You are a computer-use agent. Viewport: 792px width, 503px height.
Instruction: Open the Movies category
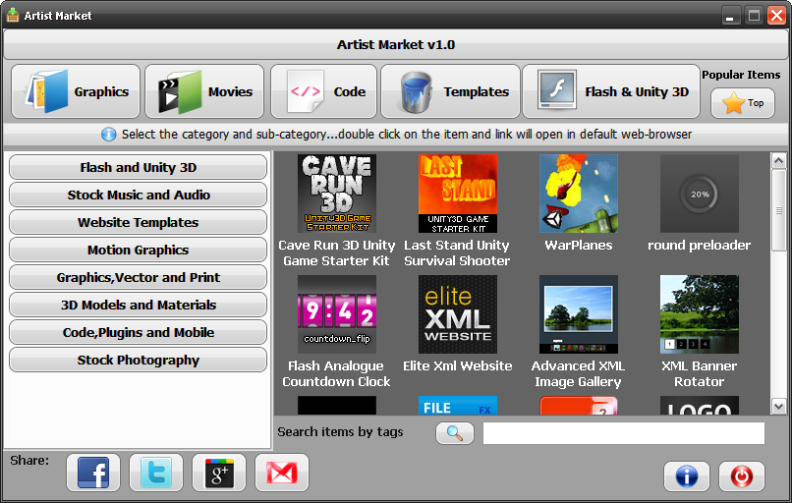204,91
